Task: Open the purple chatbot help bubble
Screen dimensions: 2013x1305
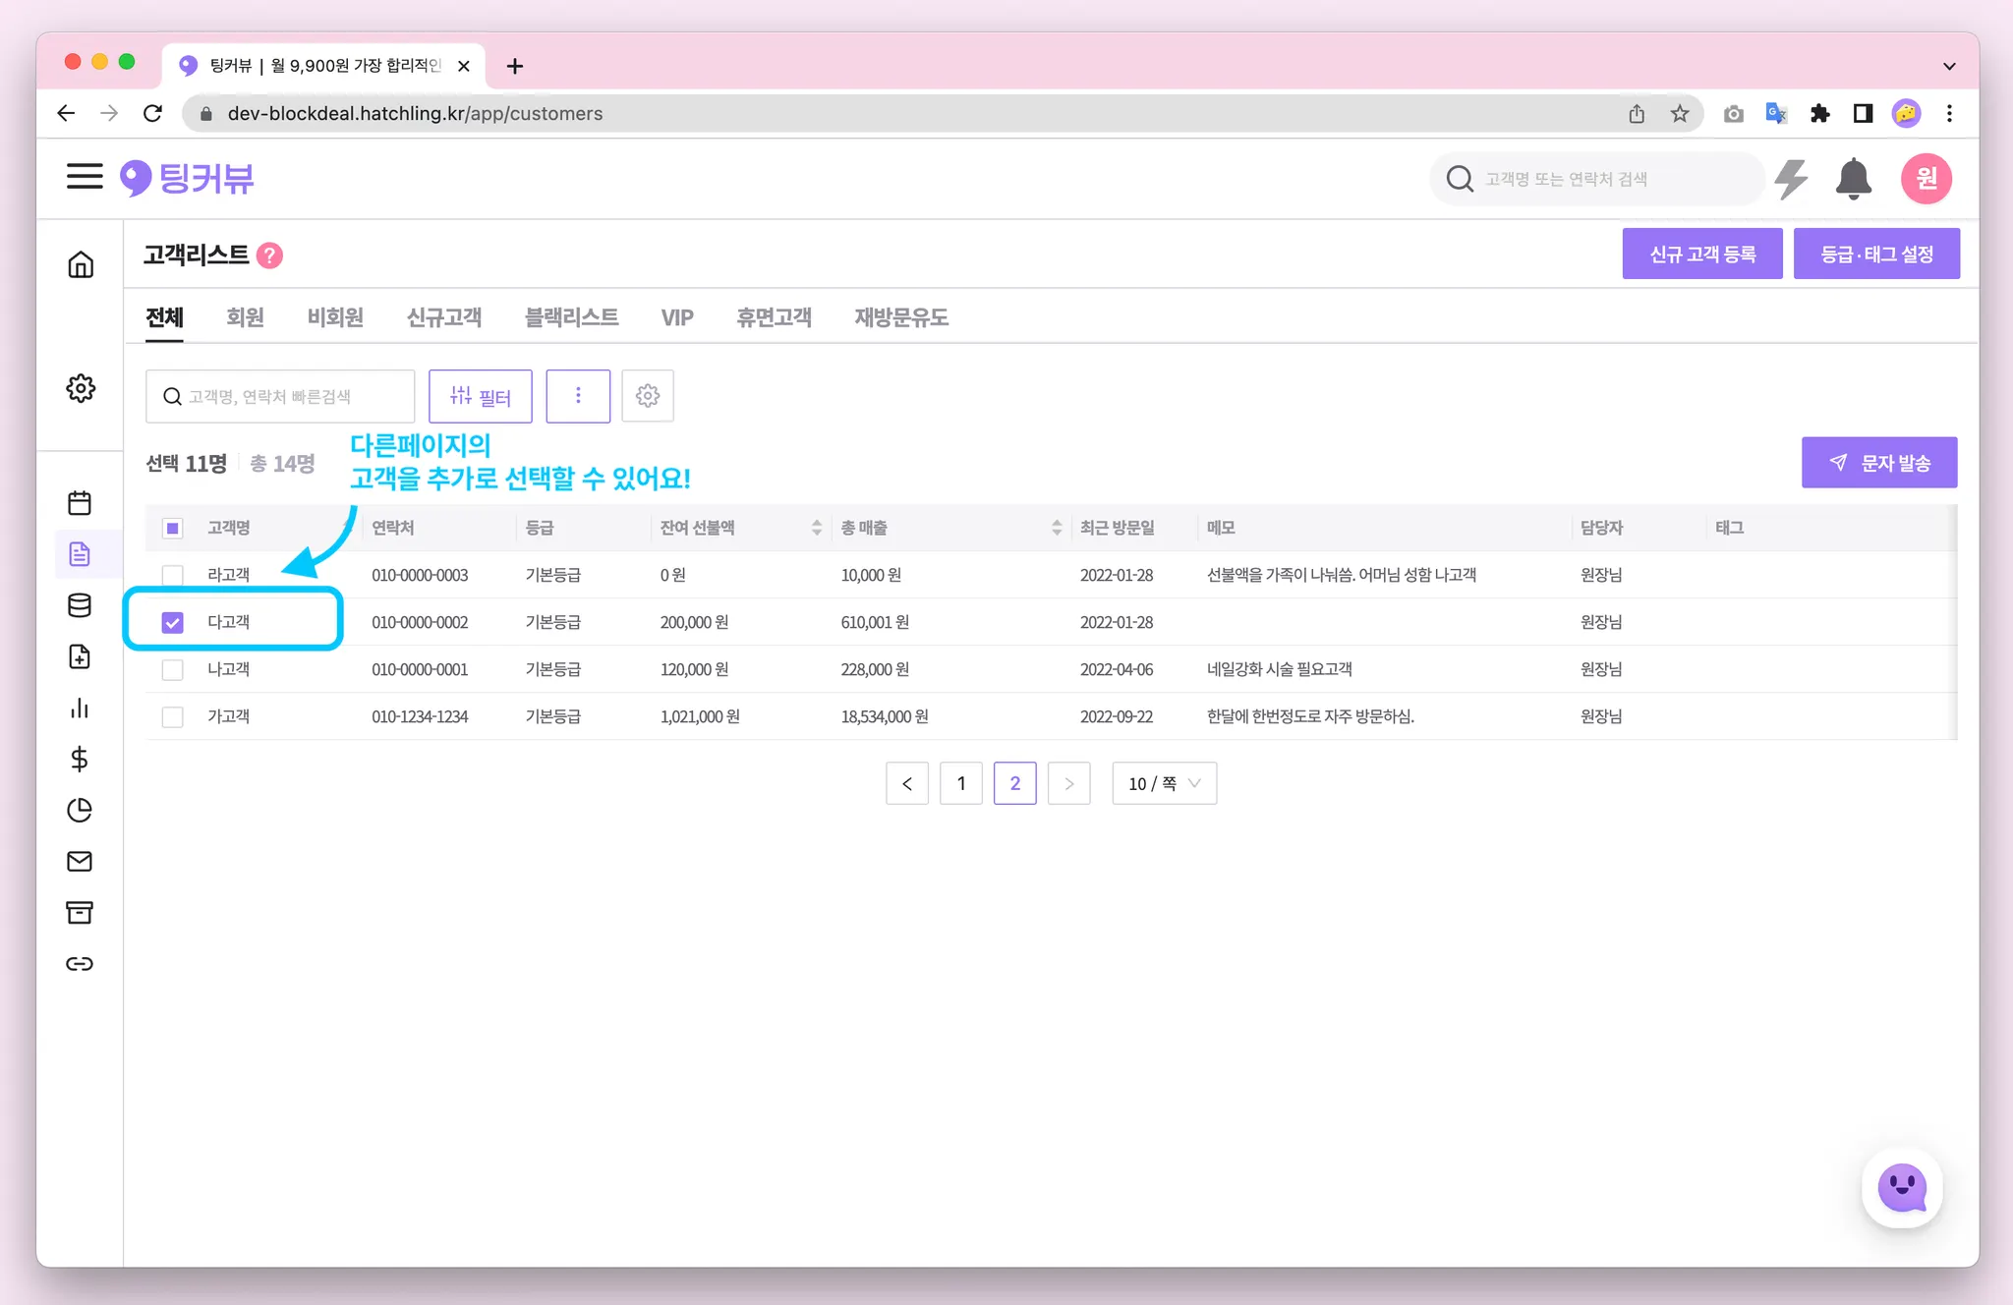Action: [1901, 1188]
